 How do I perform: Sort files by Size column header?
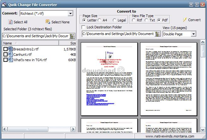coord(73,43)
